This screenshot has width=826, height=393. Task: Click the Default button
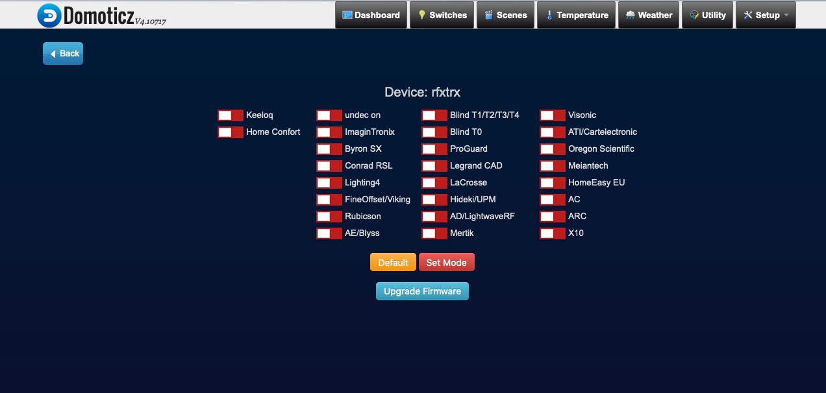pos(393,262)
